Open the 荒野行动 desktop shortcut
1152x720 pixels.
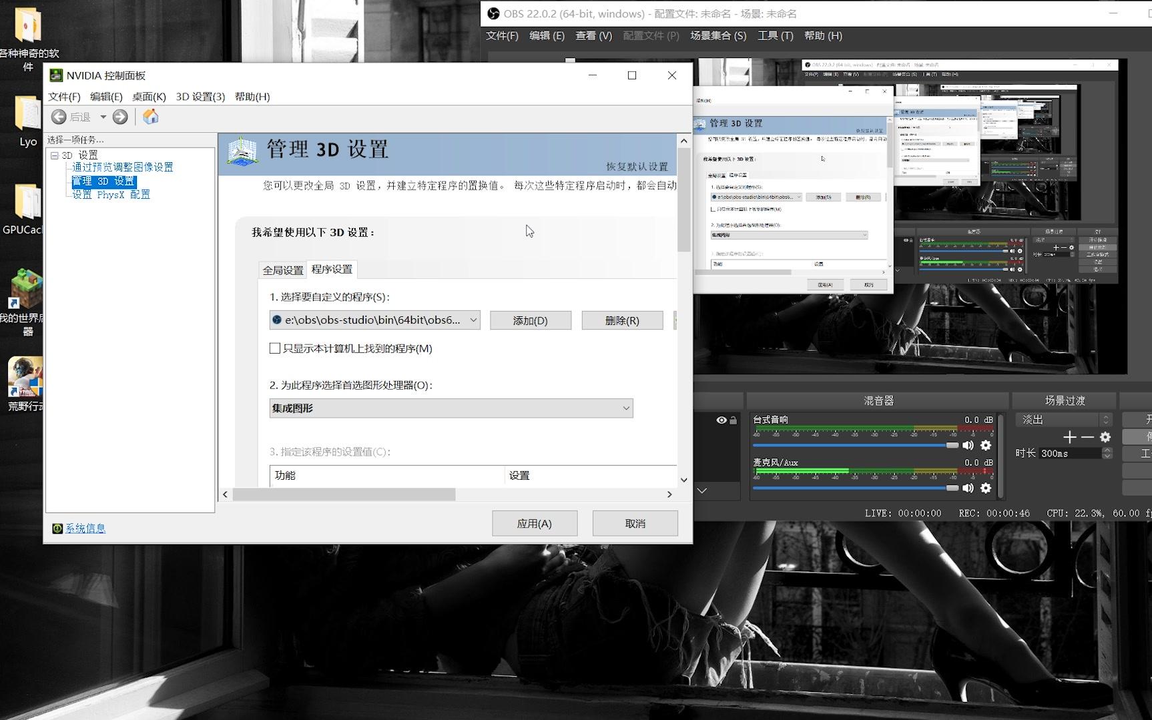tap(25, 384)
